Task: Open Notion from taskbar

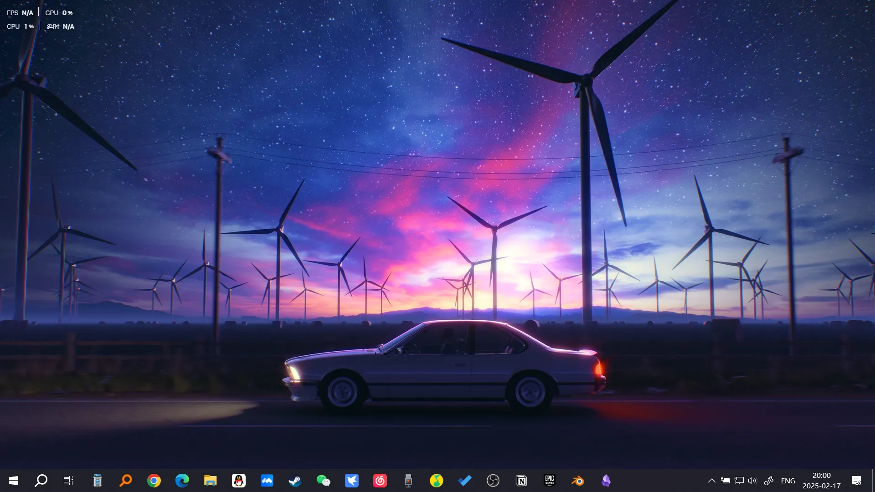Action: coord(521,481)
